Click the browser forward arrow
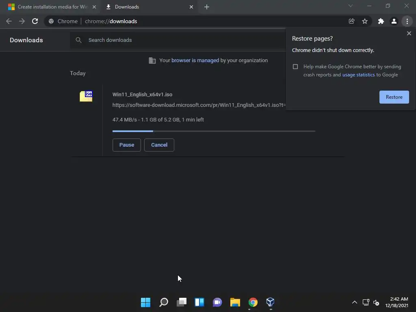 (22, 21)
